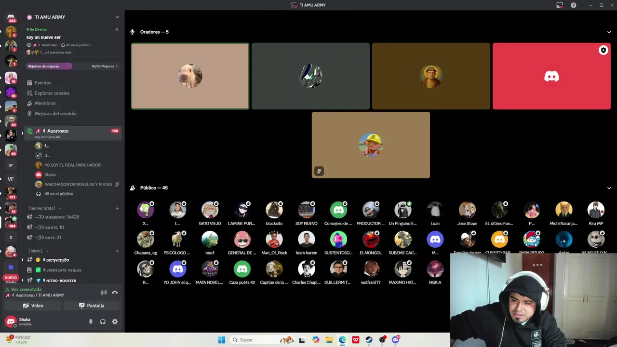The height and width of the screenshot is (347, 617).
Task: Click 45 en el público listener count
Action: [58, 194]
